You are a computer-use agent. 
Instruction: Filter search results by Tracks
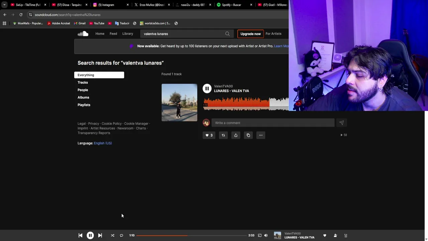click(x=83, y=82)
